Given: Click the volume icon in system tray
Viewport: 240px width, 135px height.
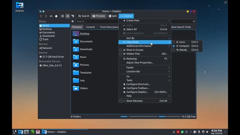Looking at the screenshot, I should 207,132.
